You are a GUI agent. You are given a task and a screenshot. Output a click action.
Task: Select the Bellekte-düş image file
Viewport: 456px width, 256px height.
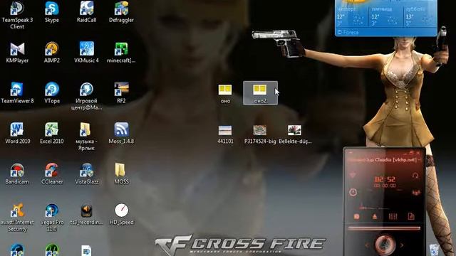294,134
